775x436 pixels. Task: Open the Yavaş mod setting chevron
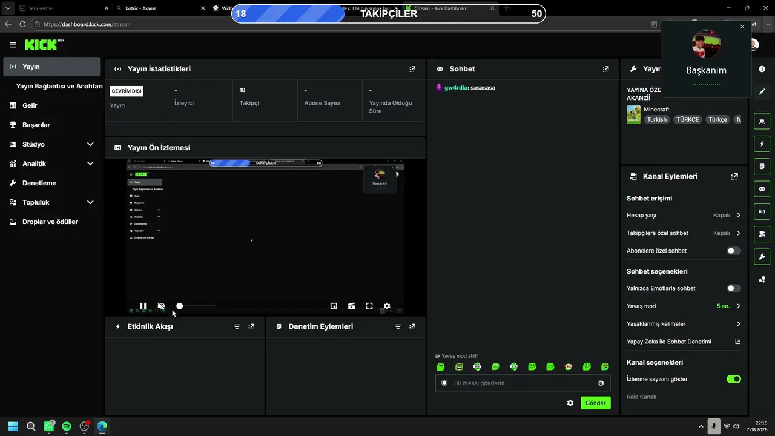click(738, 306)
